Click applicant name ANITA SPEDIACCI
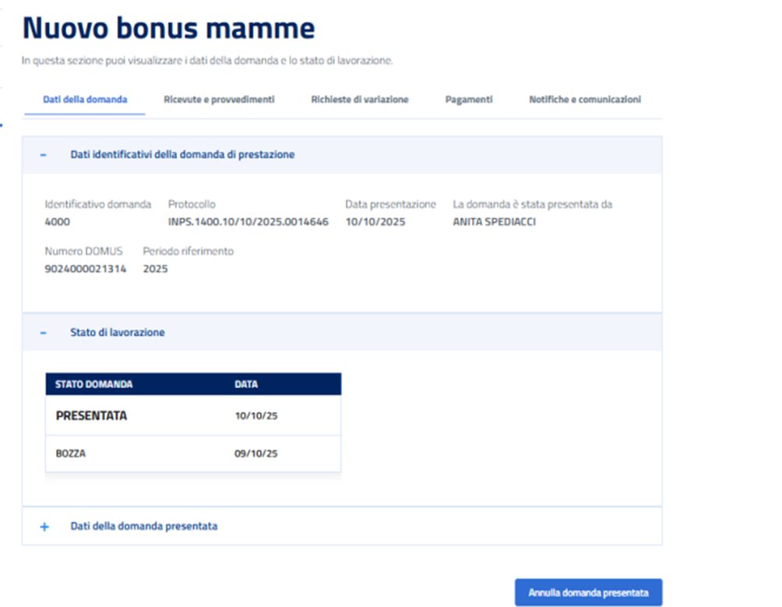This screenshot has height=607, width=782. (495, 222)
